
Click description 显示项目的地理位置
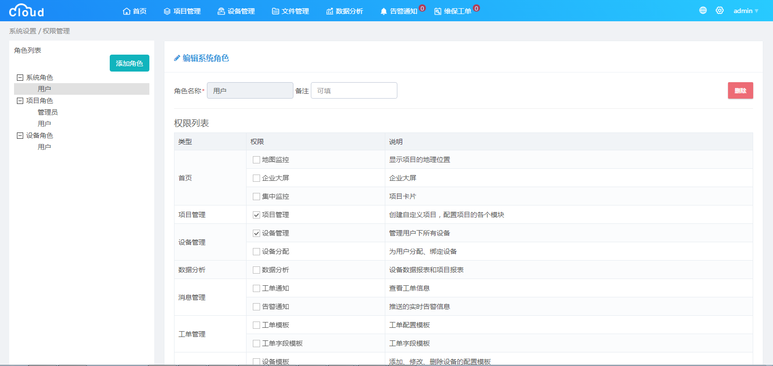(x=420, y=160)
